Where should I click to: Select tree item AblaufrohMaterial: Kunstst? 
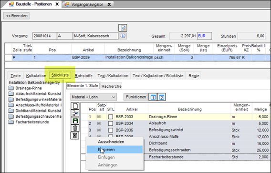(38, 94)
